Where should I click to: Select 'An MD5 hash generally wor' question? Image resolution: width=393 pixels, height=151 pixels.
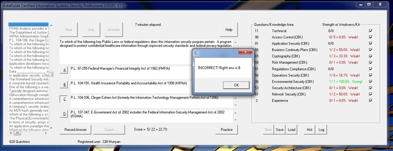point(29,110)
